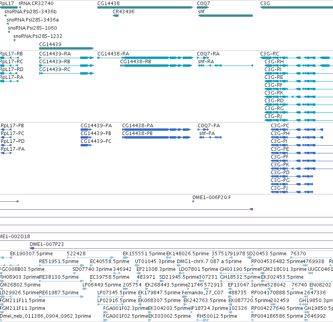The width and height of the screenshot is (333, 322).
Task: Click the GH18532.5prime EST label
Action: click(240, 277)
